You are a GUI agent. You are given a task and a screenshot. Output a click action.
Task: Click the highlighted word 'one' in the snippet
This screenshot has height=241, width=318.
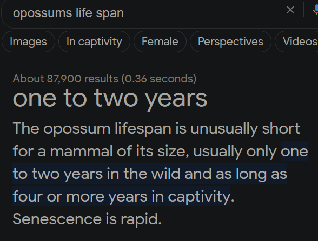(x=294, y=152)
